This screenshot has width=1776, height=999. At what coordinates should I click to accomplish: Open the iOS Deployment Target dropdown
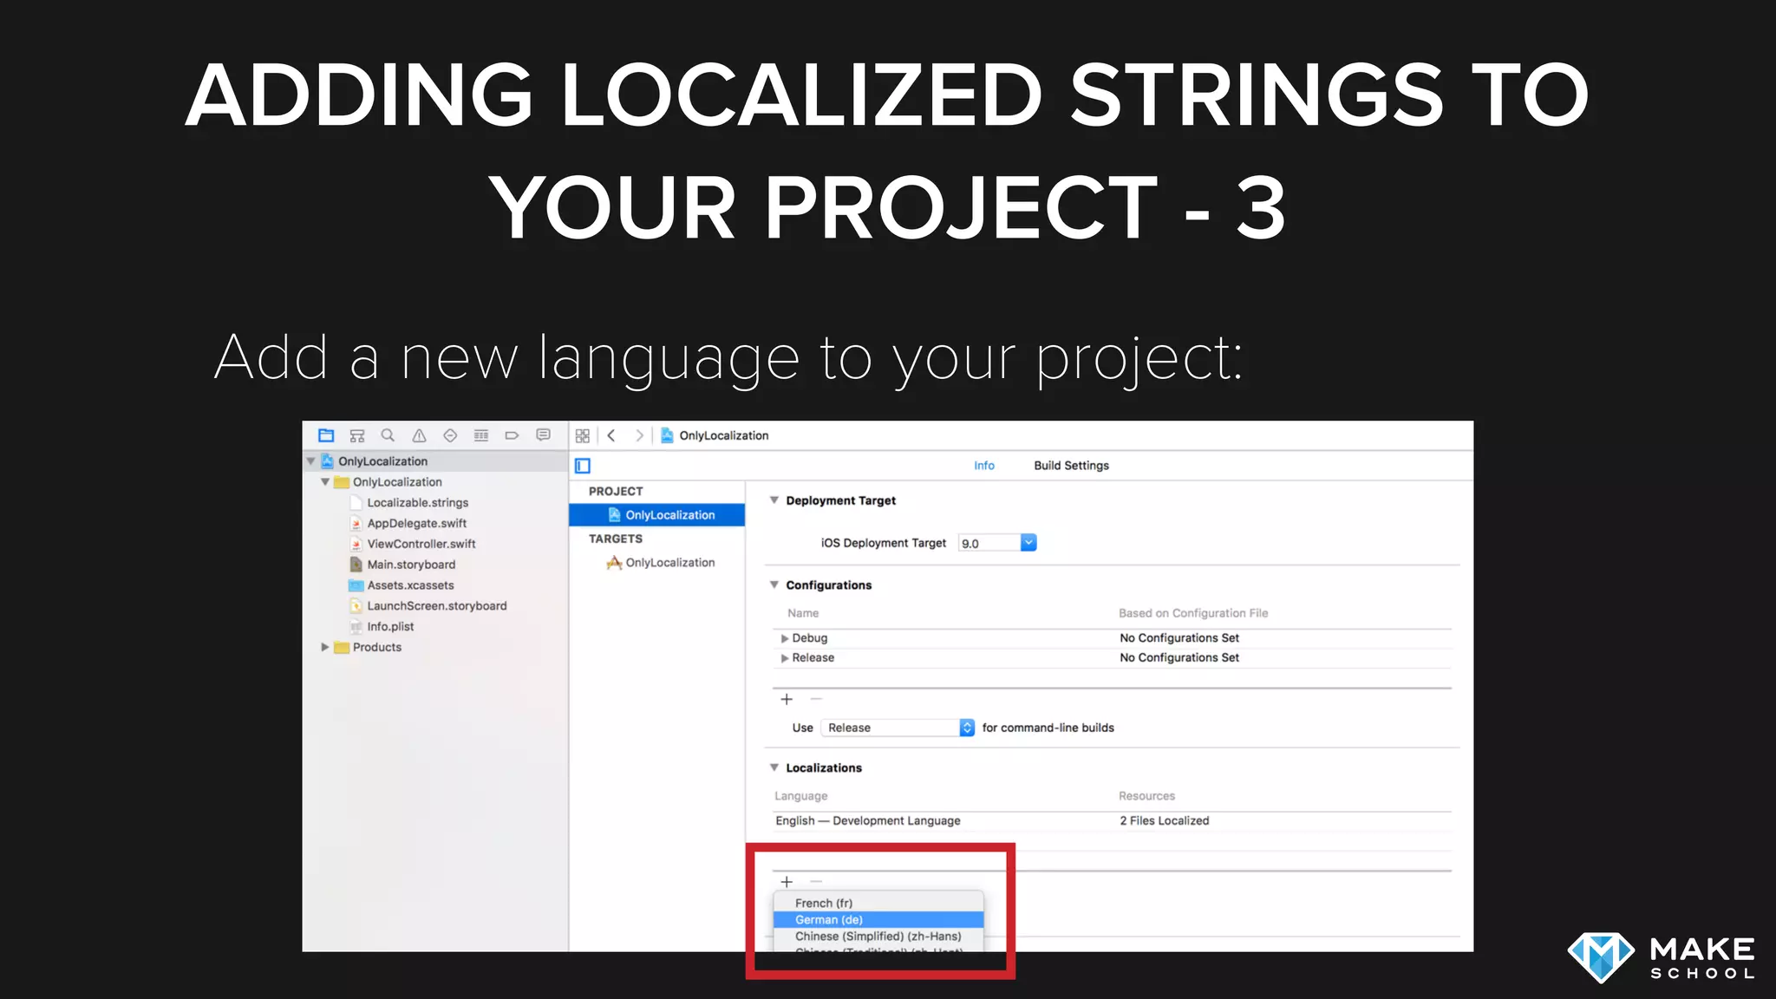[x=1028, y=543]
